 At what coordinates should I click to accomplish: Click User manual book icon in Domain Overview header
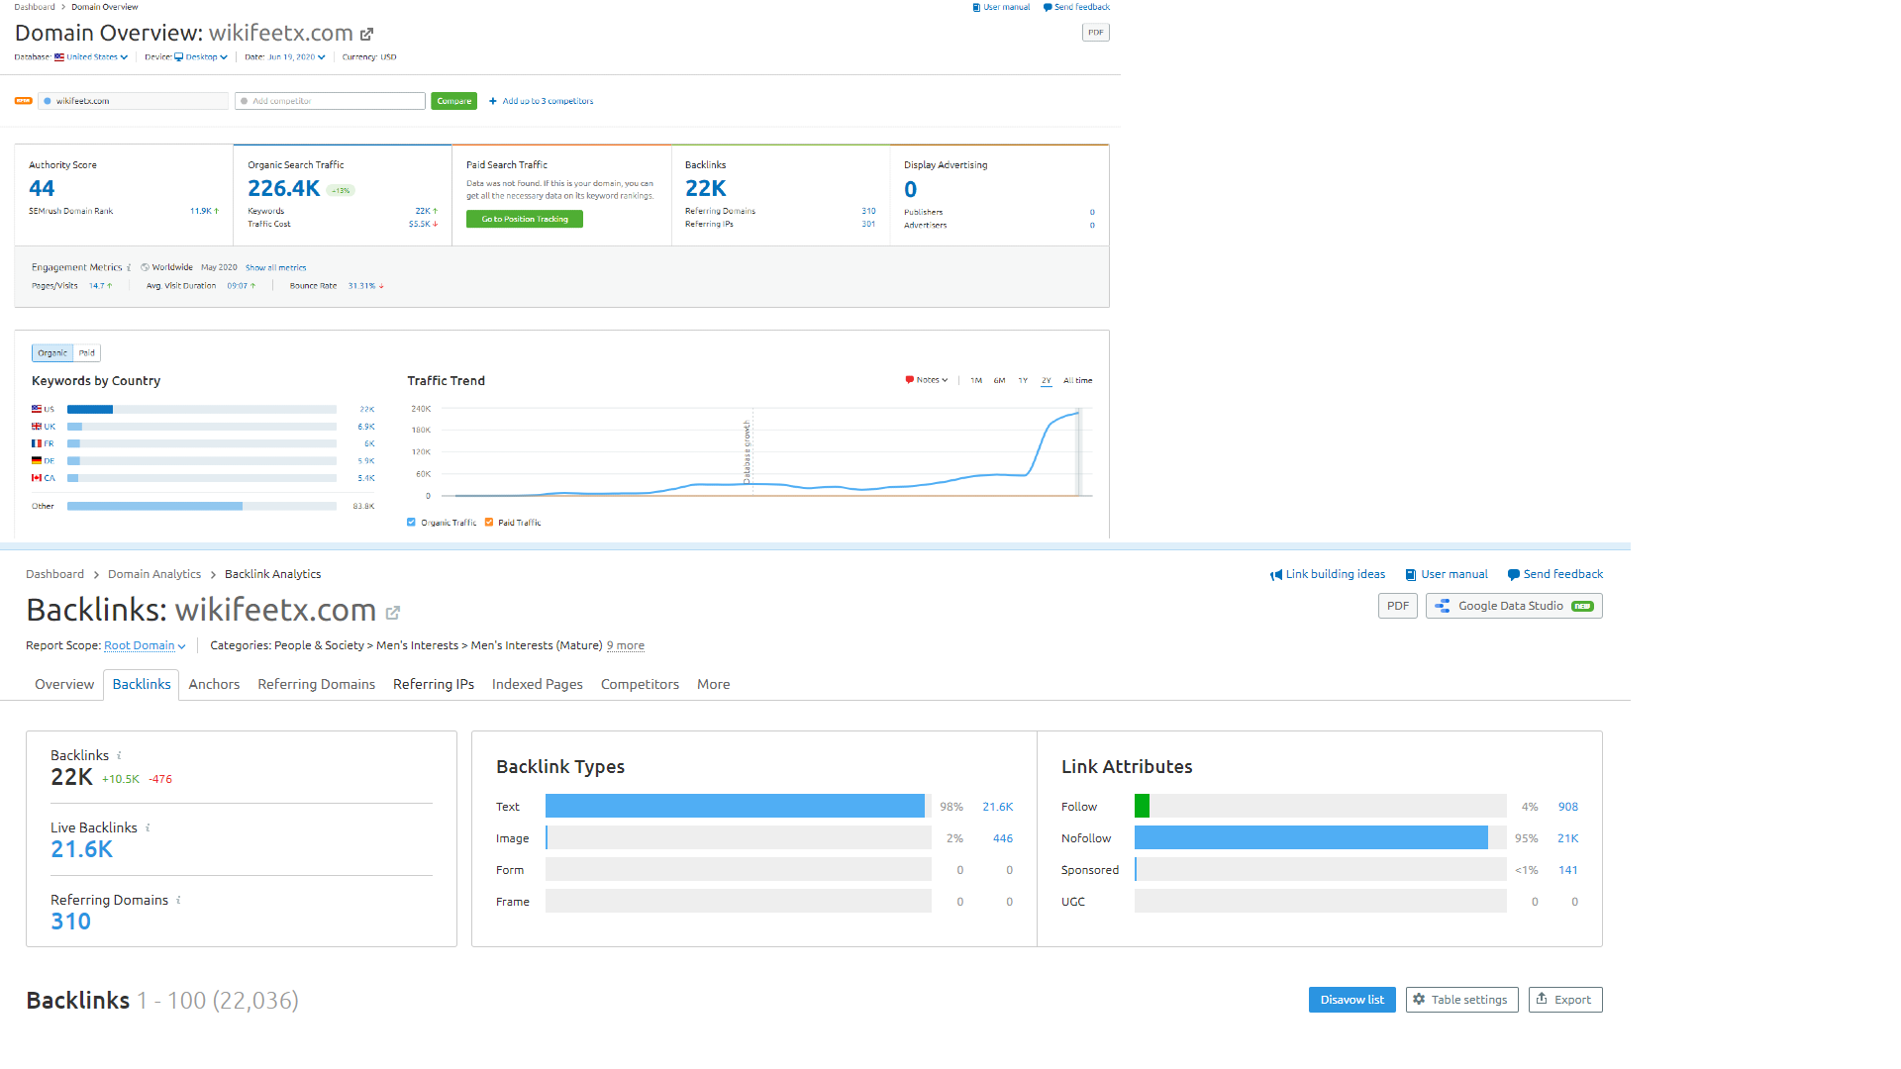976,7
